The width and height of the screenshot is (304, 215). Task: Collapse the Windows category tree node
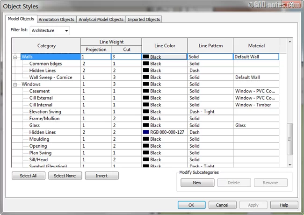pos(16,85)
